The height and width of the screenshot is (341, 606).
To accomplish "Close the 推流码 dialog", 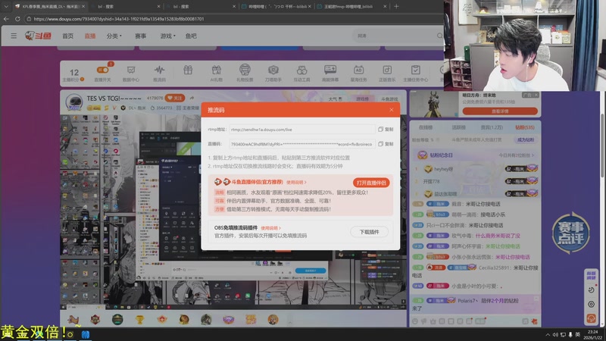I will [392, 110].
